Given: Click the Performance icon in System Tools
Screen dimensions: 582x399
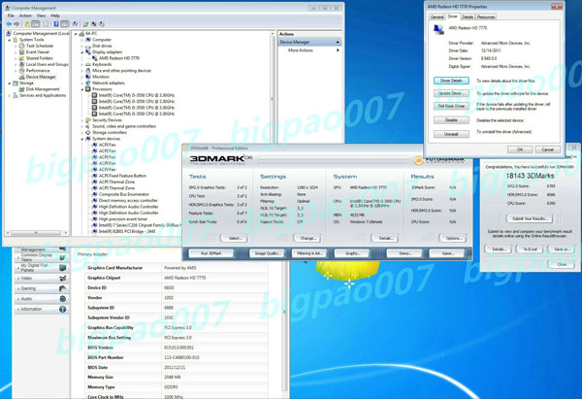Looking at the screenshot, I should [22, 71].
